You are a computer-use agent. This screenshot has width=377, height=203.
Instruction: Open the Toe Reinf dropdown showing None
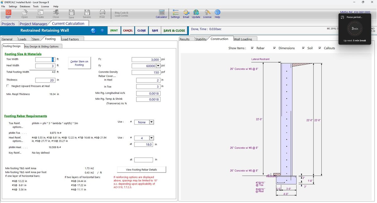151,122
